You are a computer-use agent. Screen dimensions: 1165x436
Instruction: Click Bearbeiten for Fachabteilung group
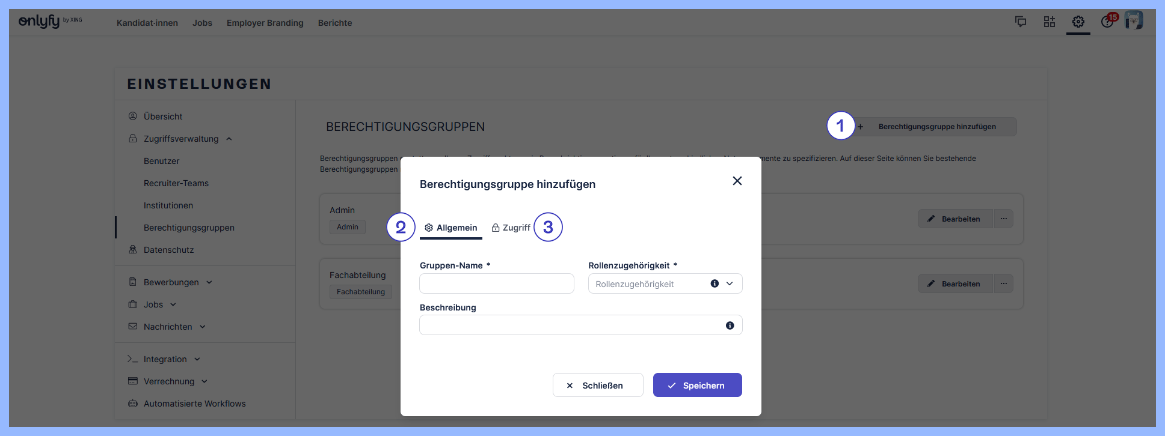point(956,283)
